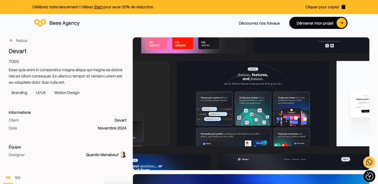
Task: Click the yellow arrow circle on the project button
Action: (341, 23)
